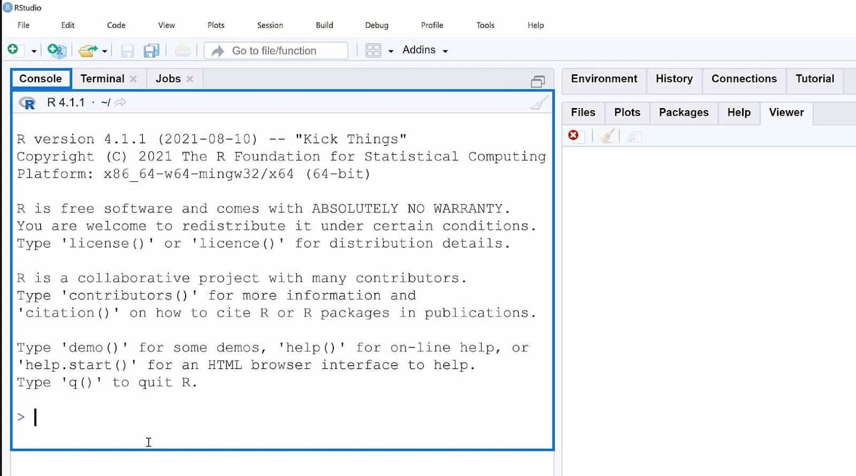Open the Addins dropdown
This screenshot has height=476, width=856.
tap(425, 50)
